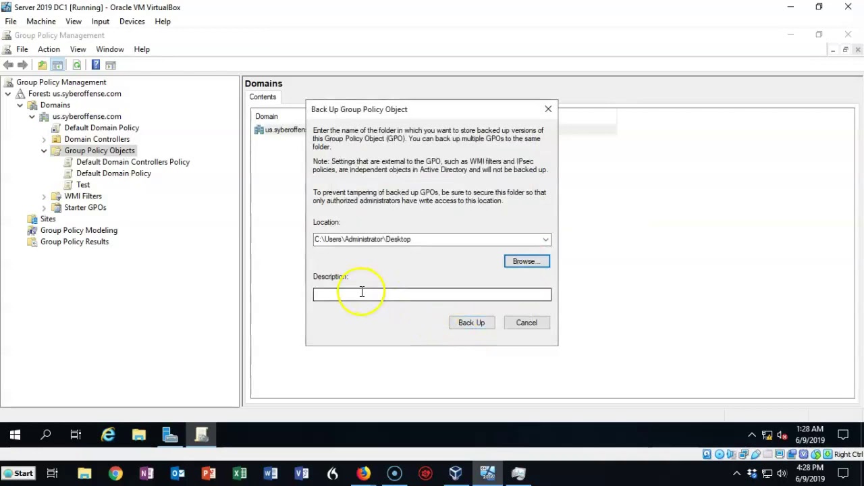Select Group Policy Modeling node
The height and width of the screenshot is (486, 864).
78,230
